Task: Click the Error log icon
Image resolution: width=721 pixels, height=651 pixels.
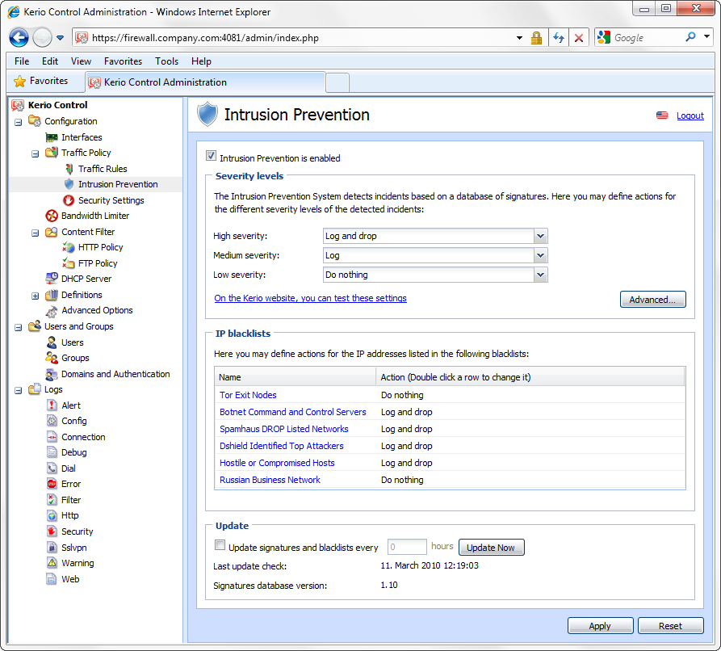Action: pos(52,484)
